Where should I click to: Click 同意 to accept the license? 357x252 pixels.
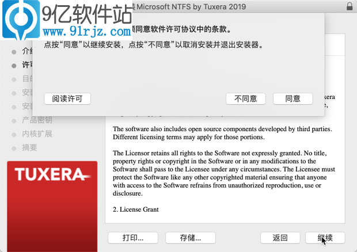pos(293,99)
